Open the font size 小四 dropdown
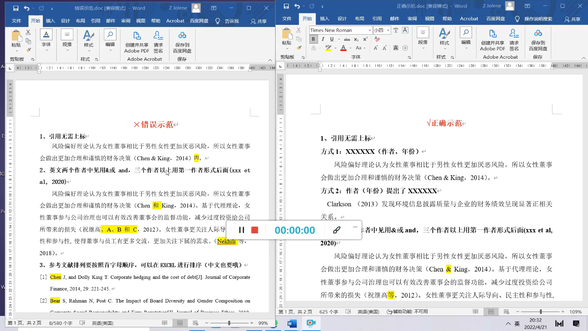The height and width of the screenshot is (331, 588). coord(388,30)
